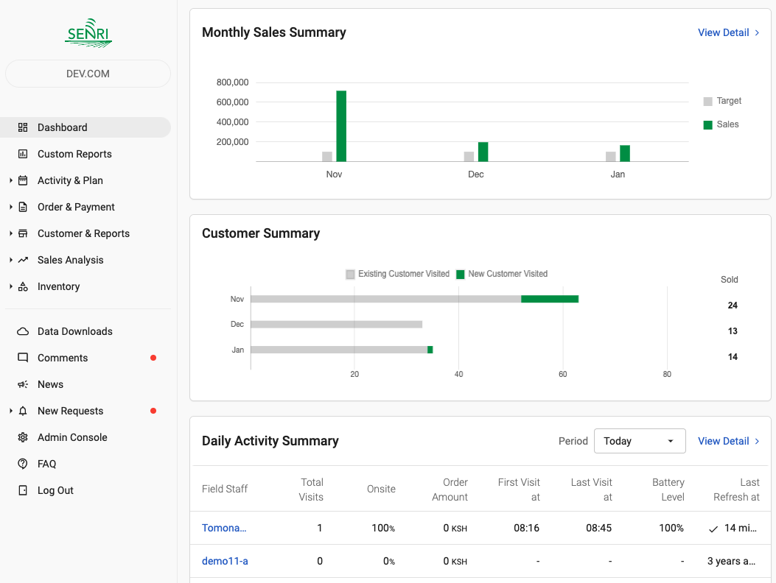This screenshot has width=776, height=583.
Task: Click the Data Downloads cloud icon
Action: coord(23,331)
